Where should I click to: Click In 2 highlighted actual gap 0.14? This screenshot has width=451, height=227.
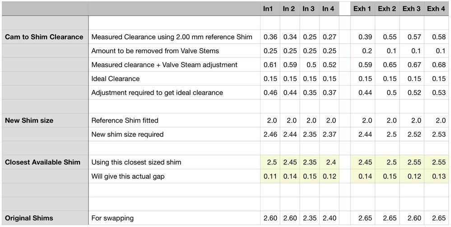click(289, 176)
